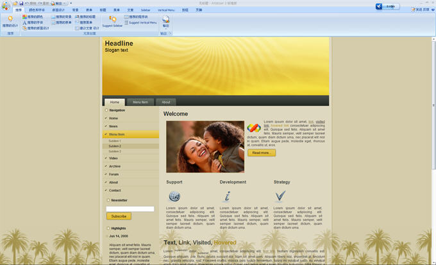Click the About tab in preview menu bar

pos(165,102)
